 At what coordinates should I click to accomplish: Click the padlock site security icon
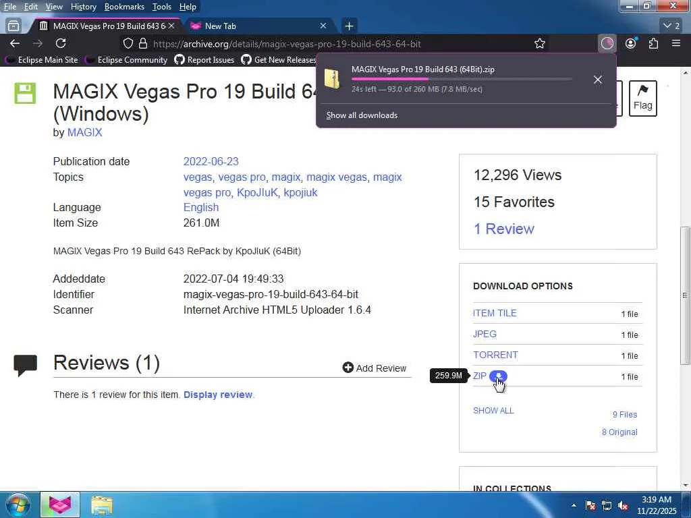(143, 44)
